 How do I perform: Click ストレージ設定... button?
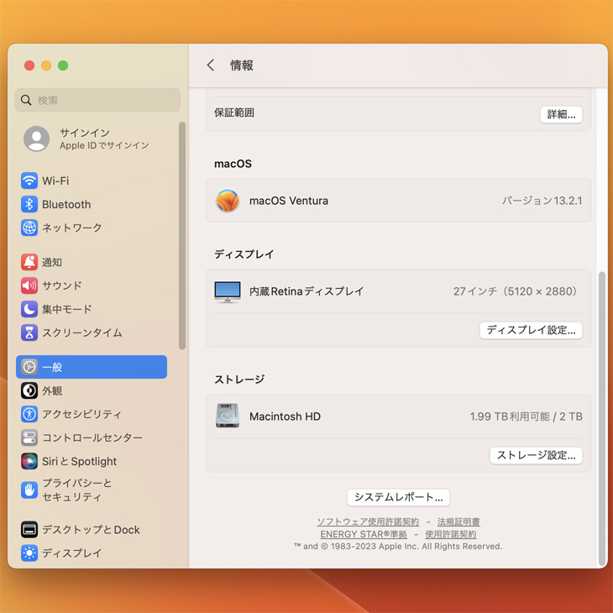click(536, 455)
